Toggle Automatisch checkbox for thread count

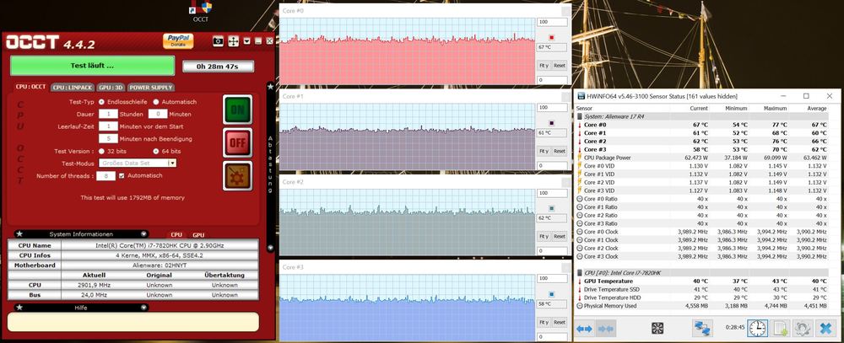tap(122, 175)
